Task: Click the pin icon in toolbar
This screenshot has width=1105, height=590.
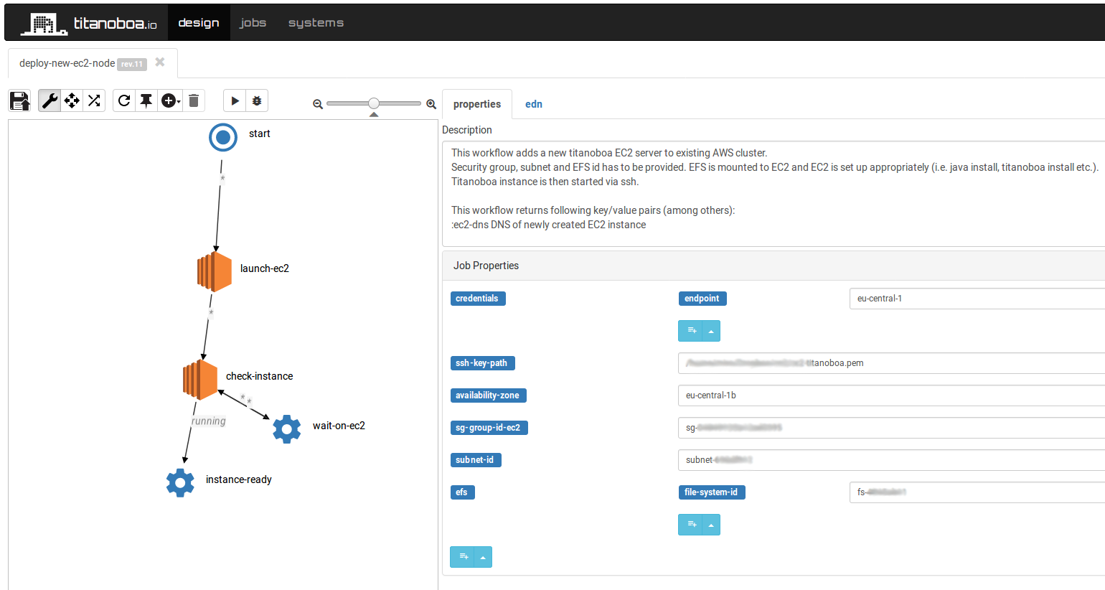Action: click(x=146, y=100)
